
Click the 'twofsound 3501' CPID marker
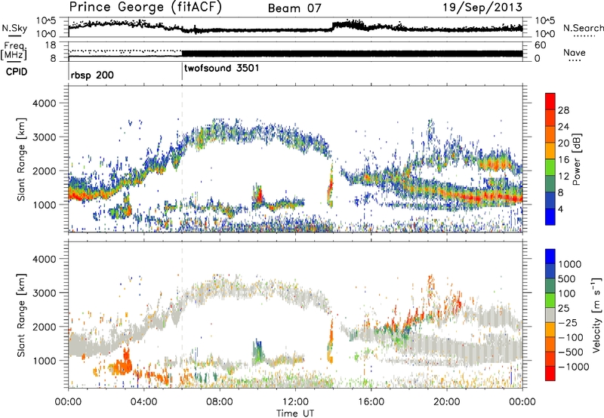[x=221, y=69]
